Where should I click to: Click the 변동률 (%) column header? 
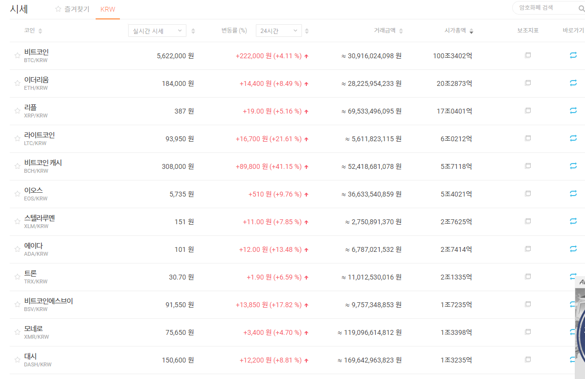[234, 31]
